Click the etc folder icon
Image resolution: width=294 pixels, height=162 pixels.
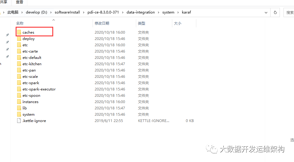pos(19,45)
